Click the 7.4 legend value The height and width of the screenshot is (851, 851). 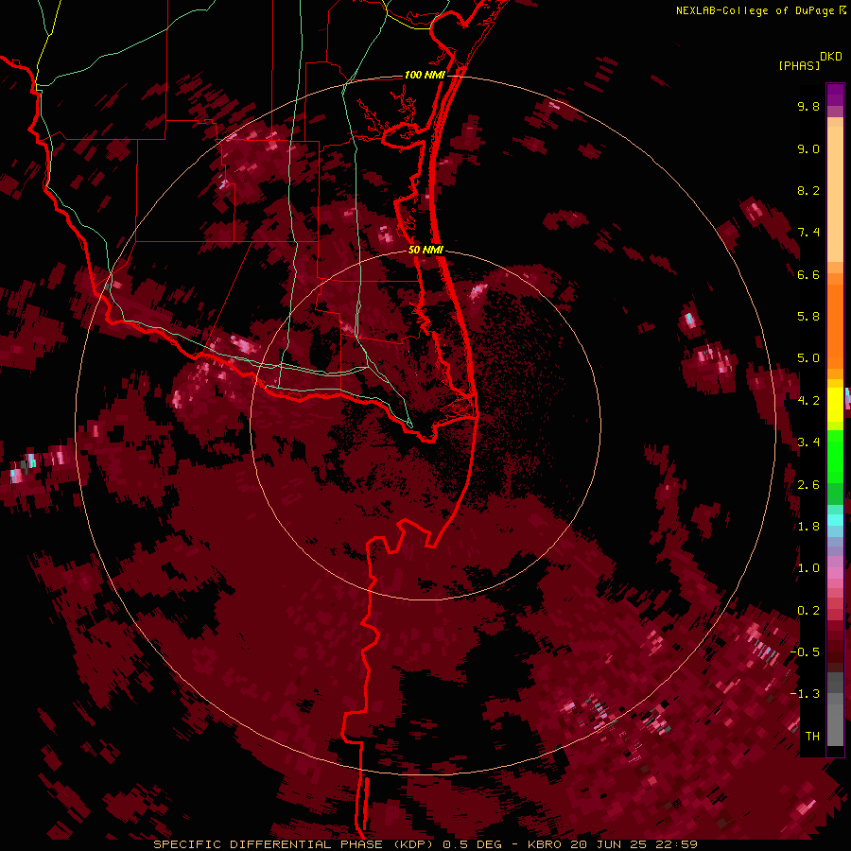(808, 233)
